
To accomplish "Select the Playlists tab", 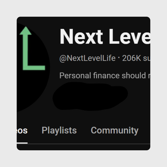I will 59,131.
